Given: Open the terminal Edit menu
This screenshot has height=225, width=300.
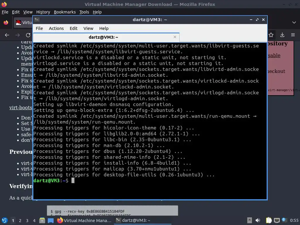Looking at the screenshot, I should tap(74, 28).
